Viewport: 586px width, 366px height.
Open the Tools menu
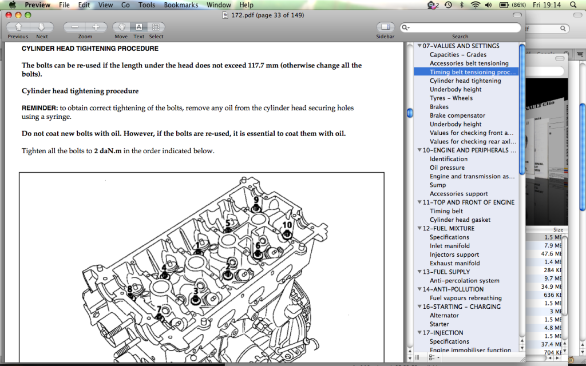pos(146,5)
